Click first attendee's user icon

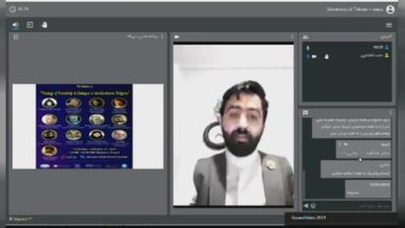coord(387,47)
